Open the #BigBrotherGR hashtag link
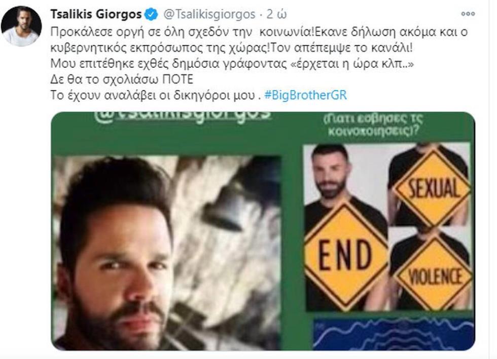The width and height of the screenshot is (497, 359). click(305, 95)
